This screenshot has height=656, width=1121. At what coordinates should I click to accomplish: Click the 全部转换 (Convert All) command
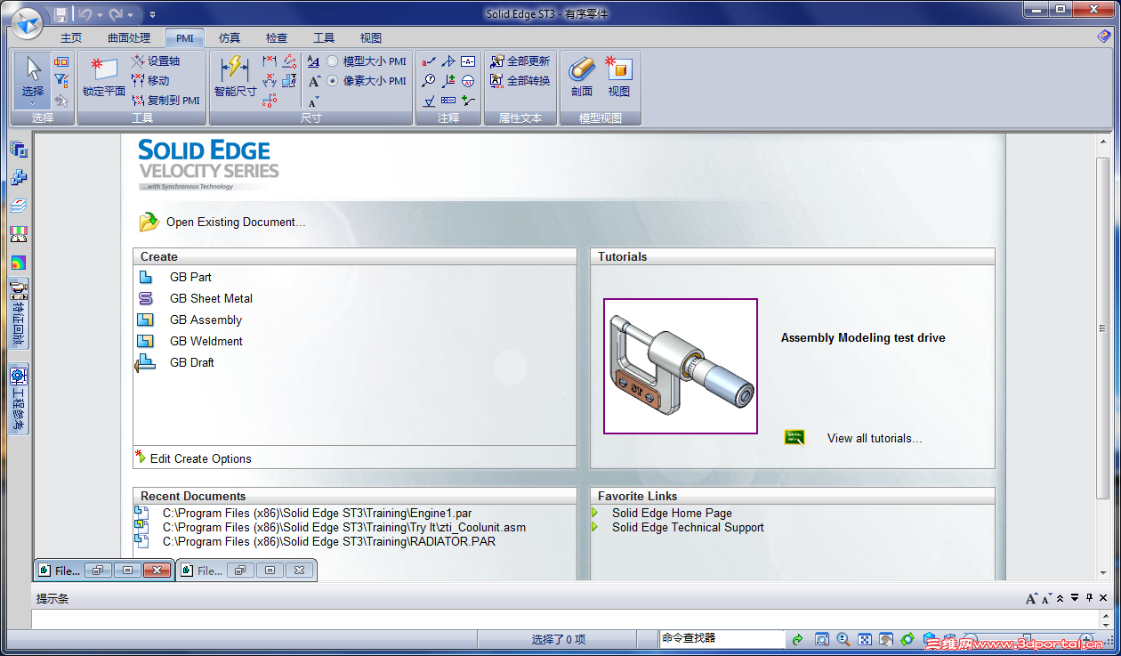(x=520, y=81)
